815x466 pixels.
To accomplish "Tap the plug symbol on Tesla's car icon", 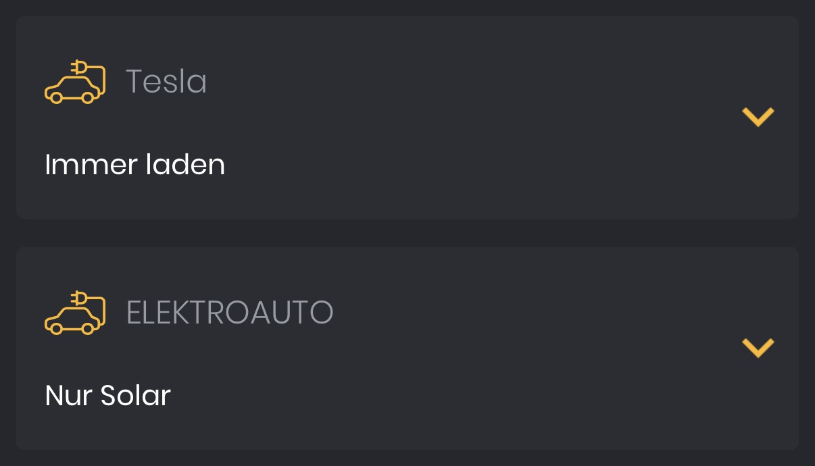I will (79, 68).
